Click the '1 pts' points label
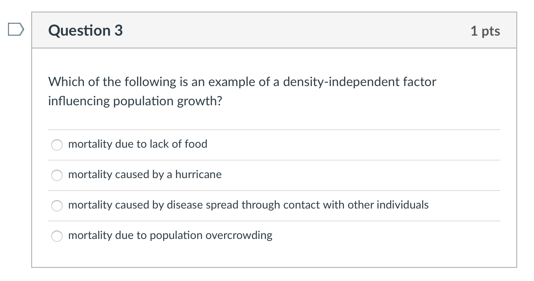534x281 pixels. point(485,31)
